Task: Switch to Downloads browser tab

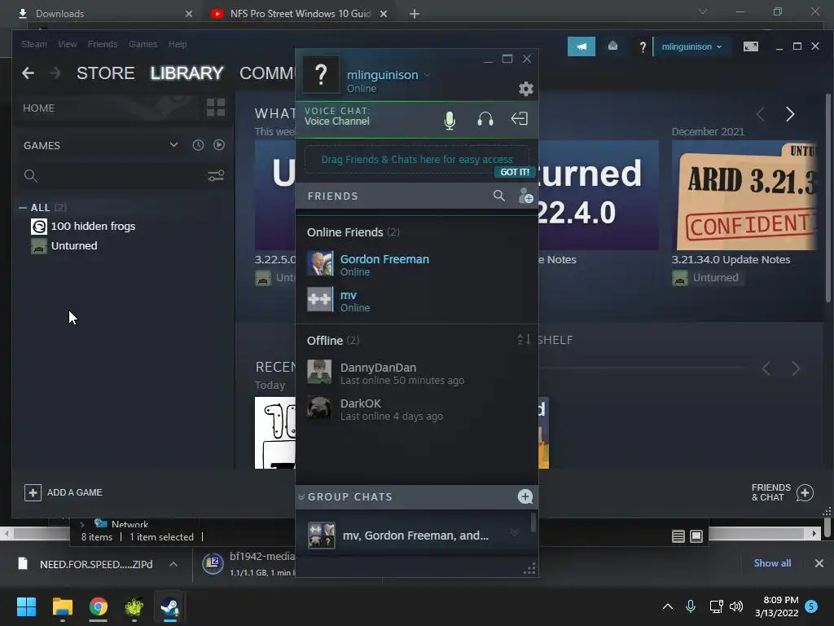Action: tap(104, 13)
